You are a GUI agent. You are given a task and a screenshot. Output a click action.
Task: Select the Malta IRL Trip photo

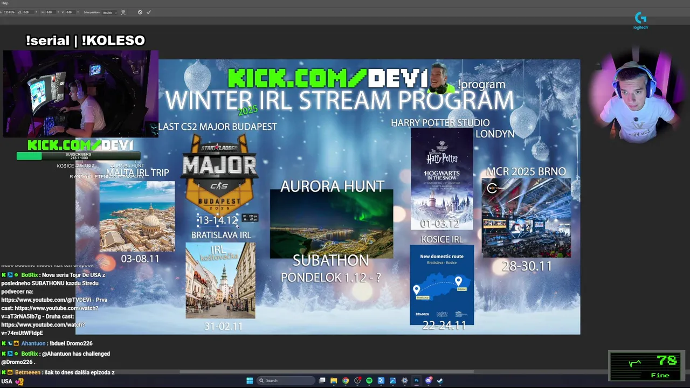(137, 216)
